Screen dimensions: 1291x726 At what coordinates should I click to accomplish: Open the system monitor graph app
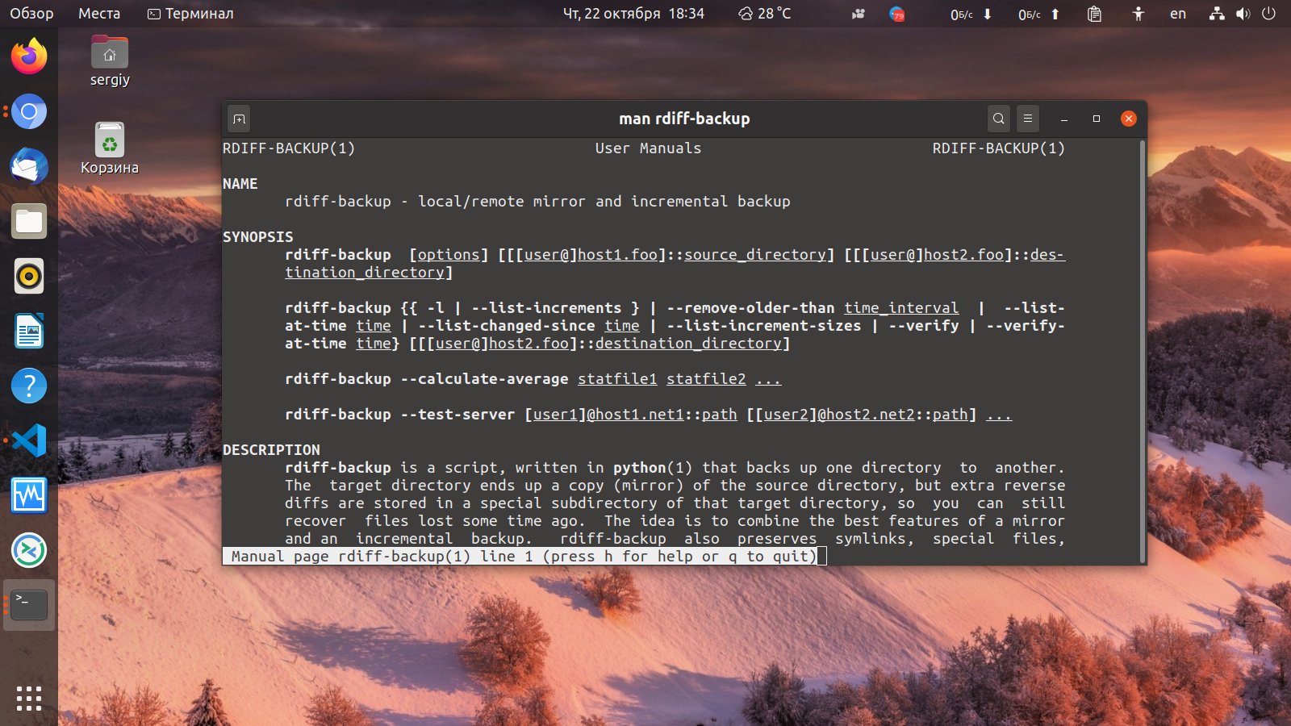(29, 495)
